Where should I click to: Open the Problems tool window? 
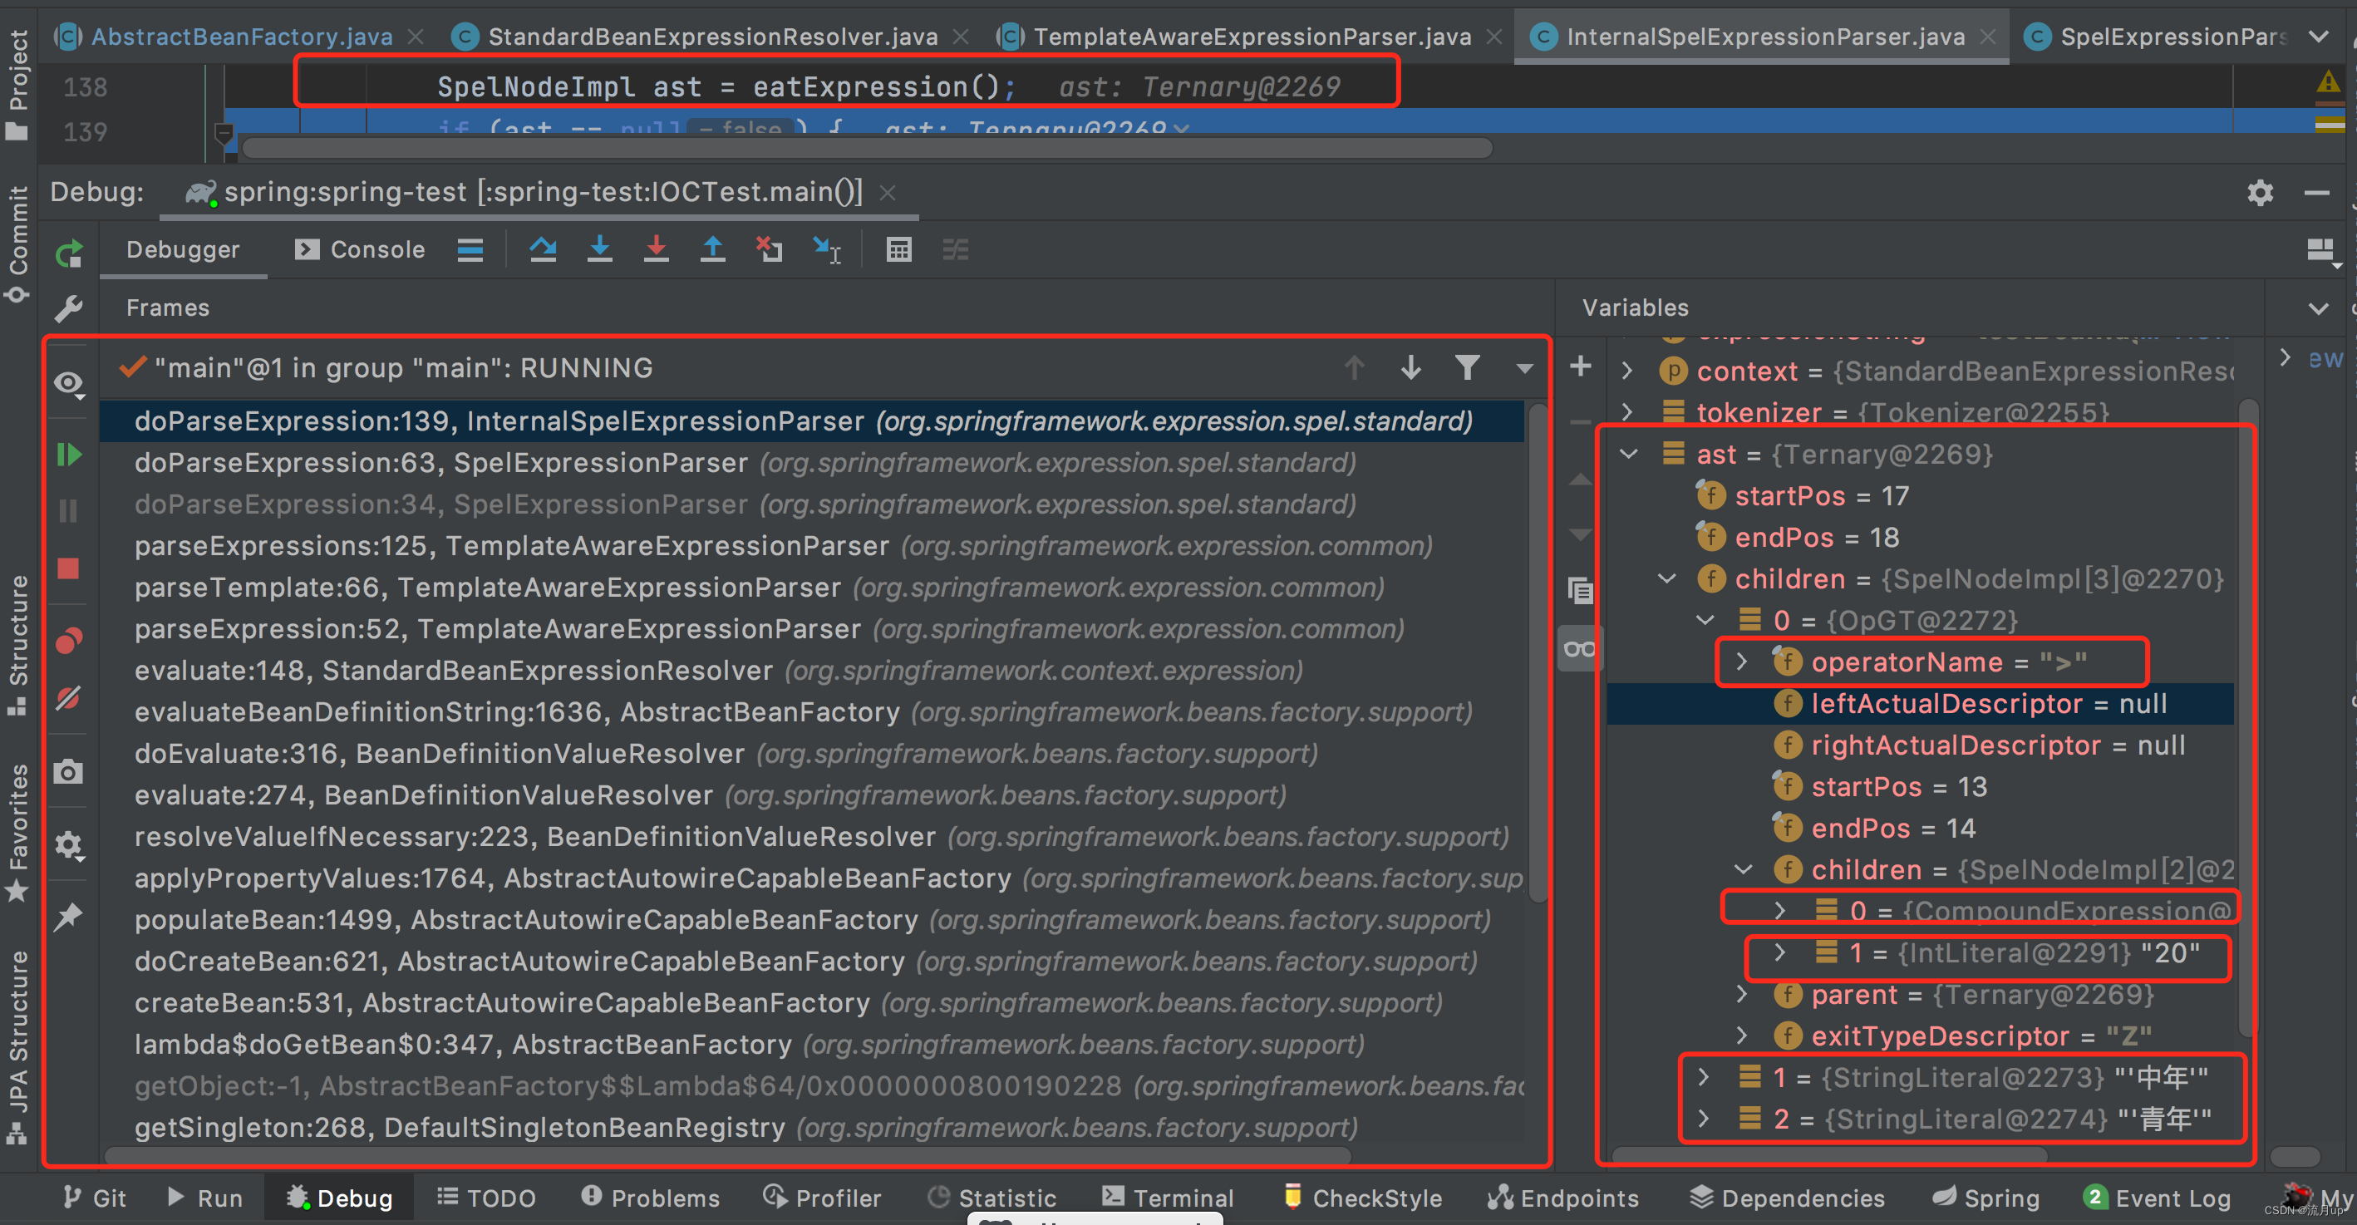(x=651, y=1198)
